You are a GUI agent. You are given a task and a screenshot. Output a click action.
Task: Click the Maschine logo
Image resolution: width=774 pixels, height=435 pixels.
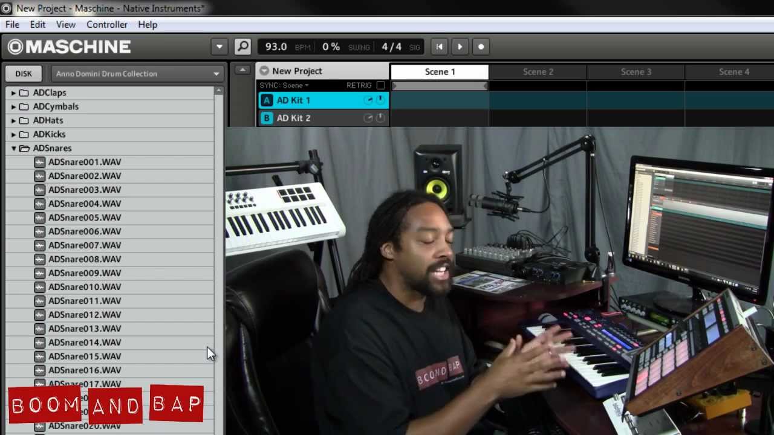(70, 47)
